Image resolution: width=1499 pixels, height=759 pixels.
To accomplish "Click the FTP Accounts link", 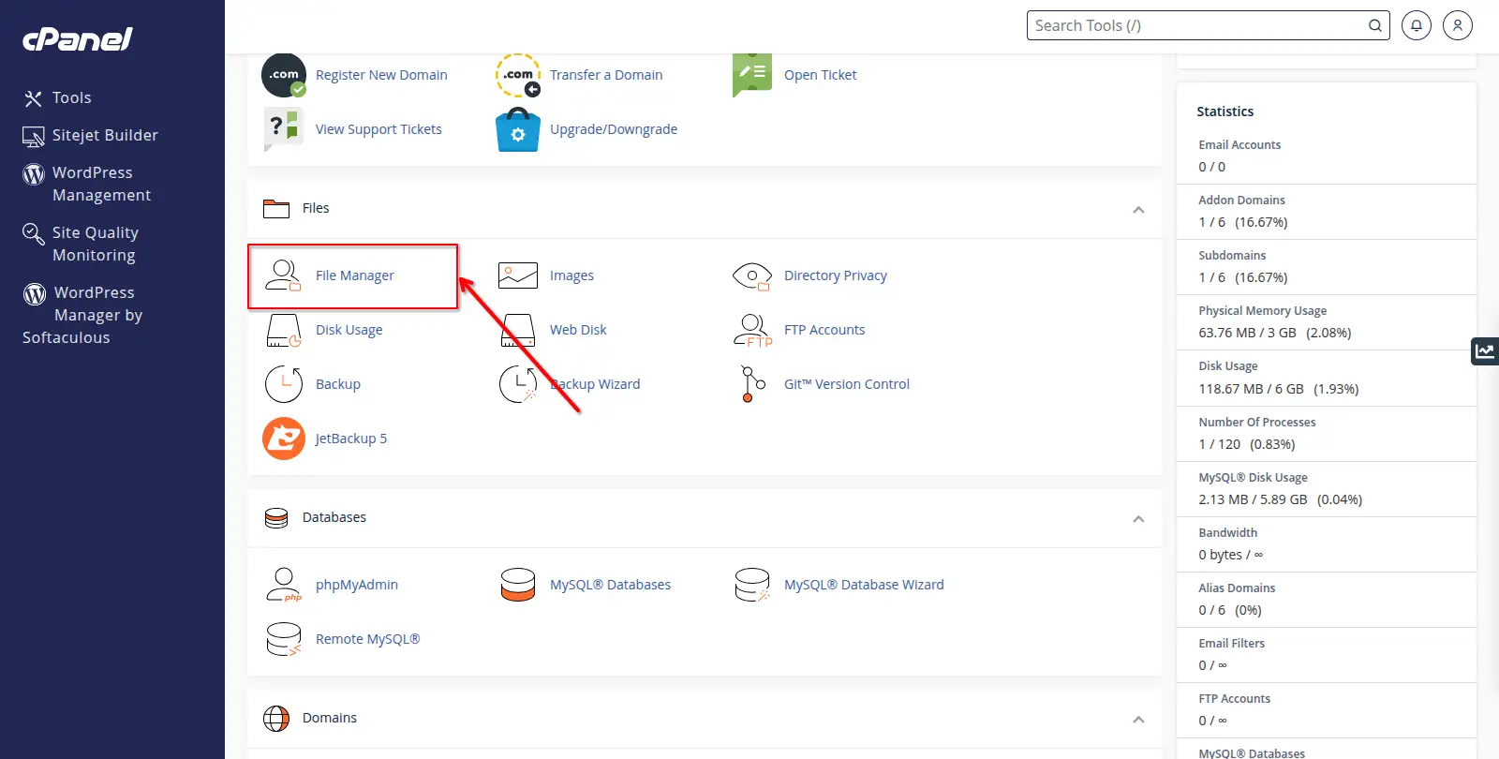I will pyautogui.click(x=824, y=330).
